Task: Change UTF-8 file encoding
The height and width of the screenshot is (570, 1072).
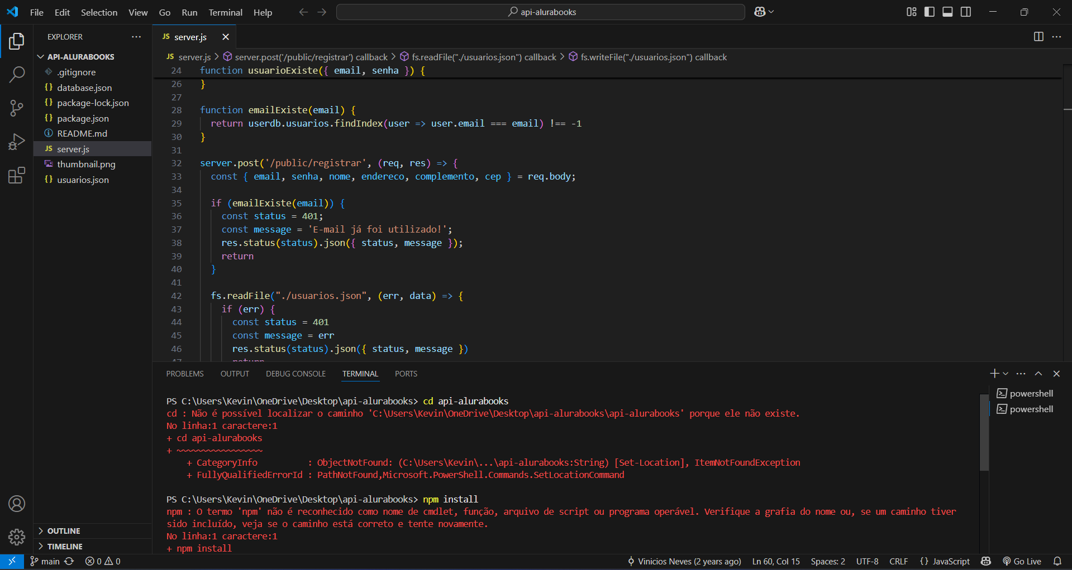Action: click(868, 562)
